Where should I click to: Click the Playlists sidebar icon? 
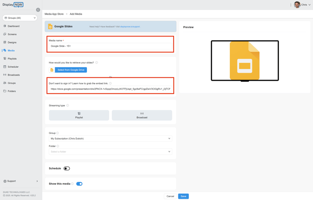point(5,59)
